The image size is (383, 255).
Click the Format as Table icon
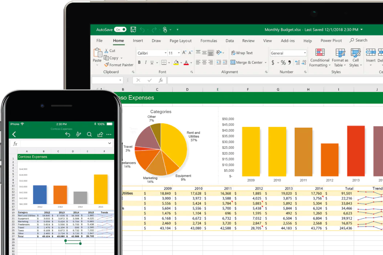coord(340,52)
